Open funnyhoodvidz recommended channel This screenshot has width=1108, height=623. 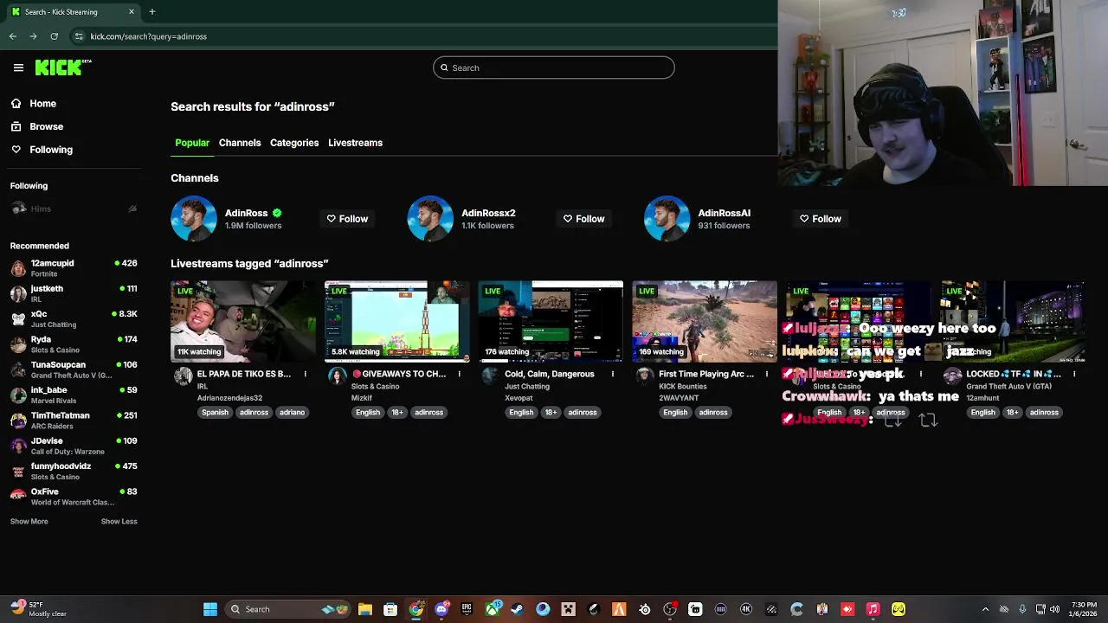click(x=74, y=472)
